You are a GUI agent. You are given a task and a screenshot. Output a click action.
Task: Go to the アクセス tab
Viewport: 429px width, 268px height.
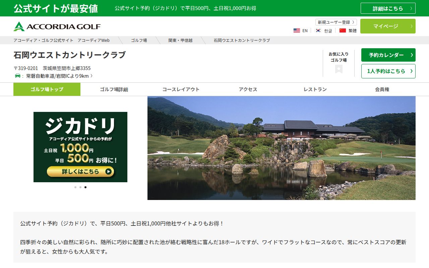(x=248, y=89)
